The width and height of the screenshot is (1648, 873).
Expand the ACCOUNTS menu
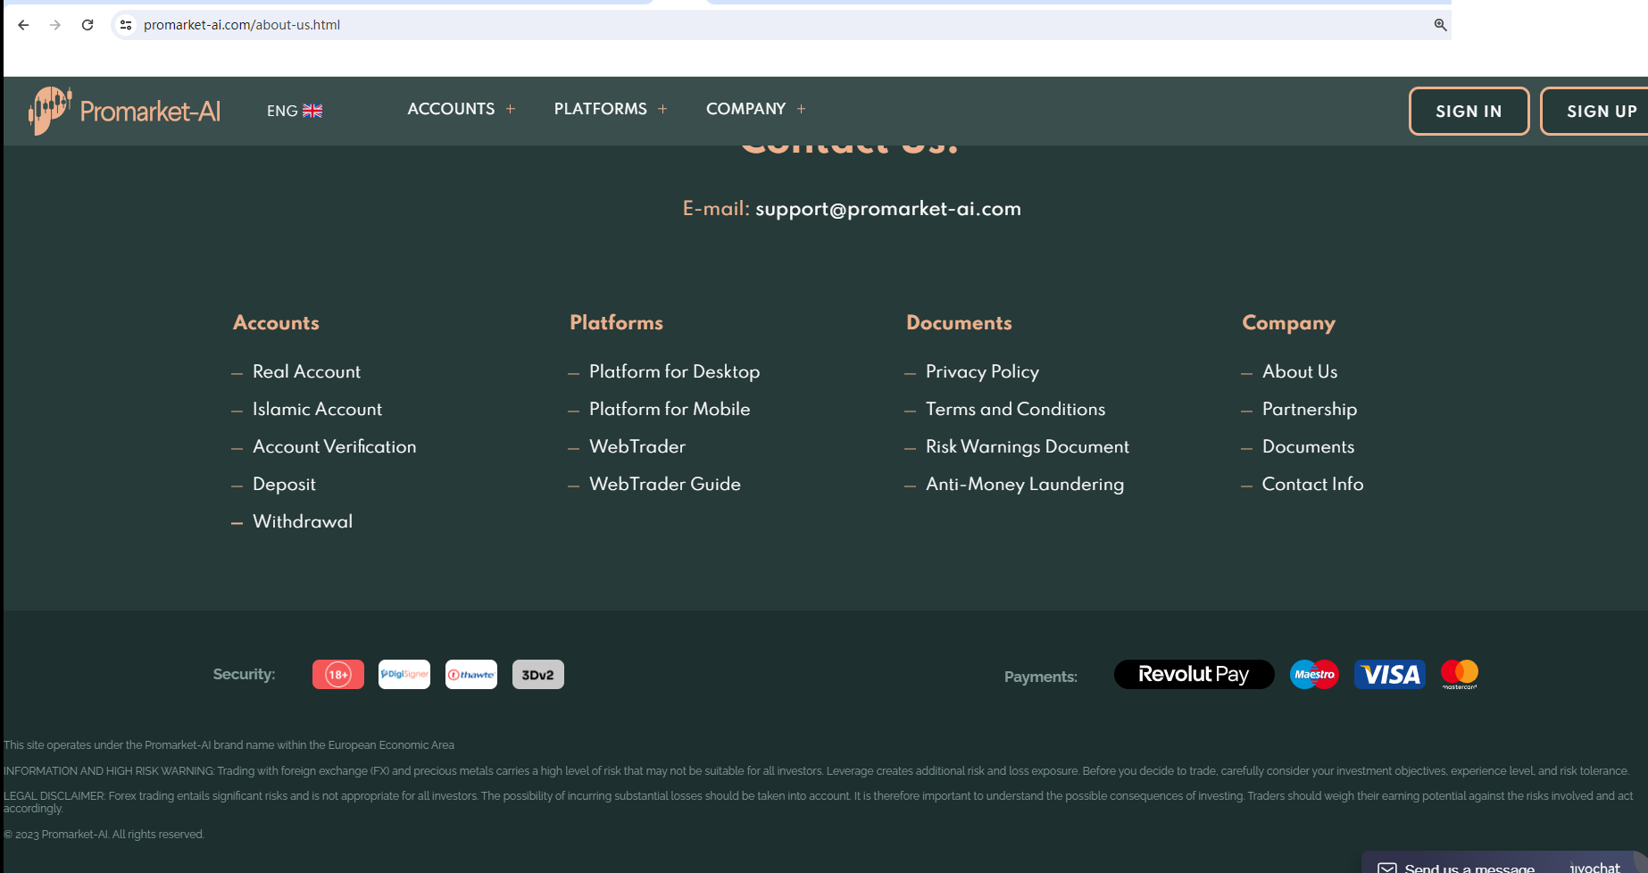point(461,109)
